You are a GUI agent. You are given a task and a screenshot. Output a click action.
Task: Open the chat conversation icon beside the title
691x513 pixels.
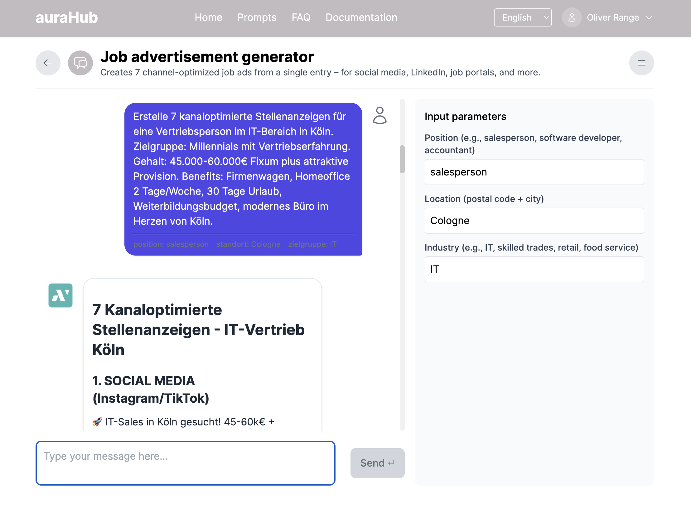click(80, 63)
